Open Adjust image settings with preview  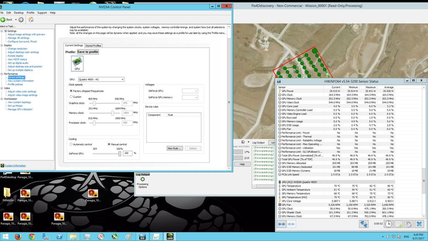(26, 34)
